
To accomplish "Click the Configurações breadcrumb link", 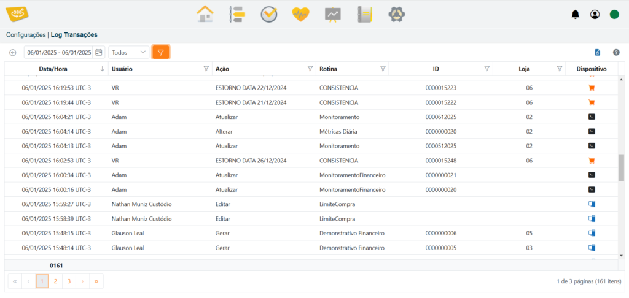I will (26, 35).
